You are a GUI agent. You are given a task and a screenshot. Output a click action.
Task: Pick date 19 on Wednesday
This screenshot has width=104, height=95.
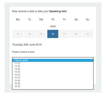[x=41, y=34]
